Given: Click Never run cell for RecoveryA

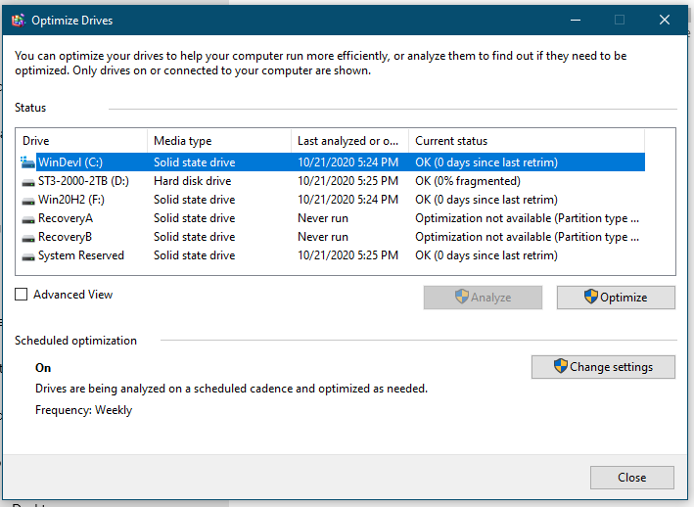Looking at the screenshot, I should point(323,218).
